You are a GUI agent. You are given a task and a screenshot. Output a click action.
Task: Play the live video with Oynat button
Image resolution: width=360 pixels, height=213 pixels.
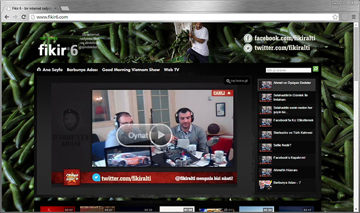pyautogui.click(x=144, y=135)
